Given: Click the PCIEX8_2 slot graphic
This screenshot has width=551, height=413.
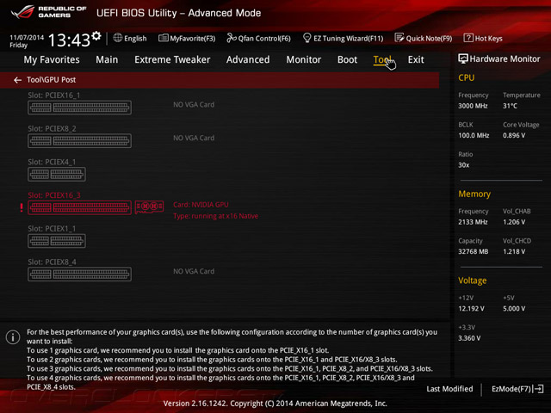Looking at the screenshot, I should point(79,141).
